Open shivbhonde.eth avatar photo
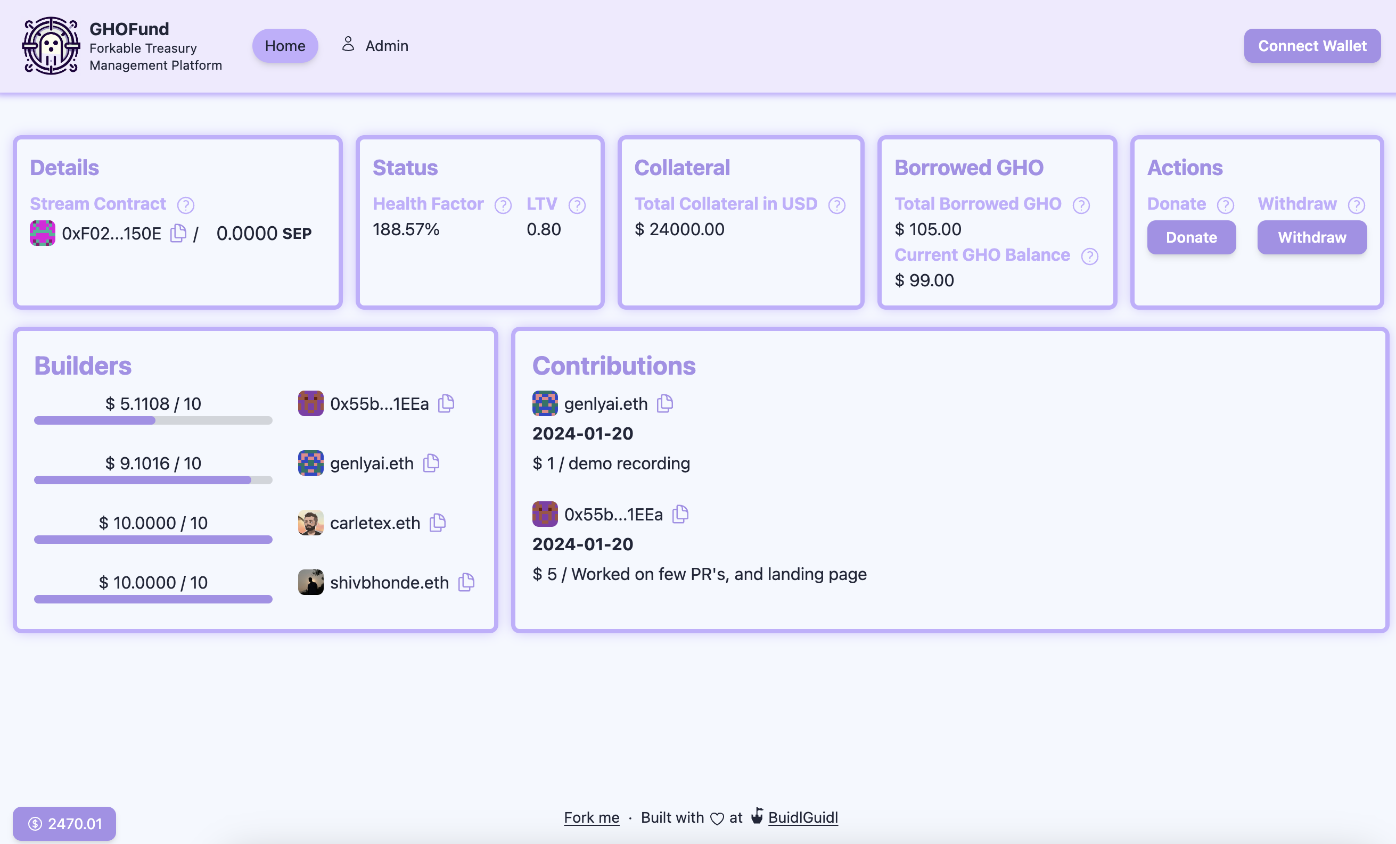1396x844 pixels. tap(311, 582)
